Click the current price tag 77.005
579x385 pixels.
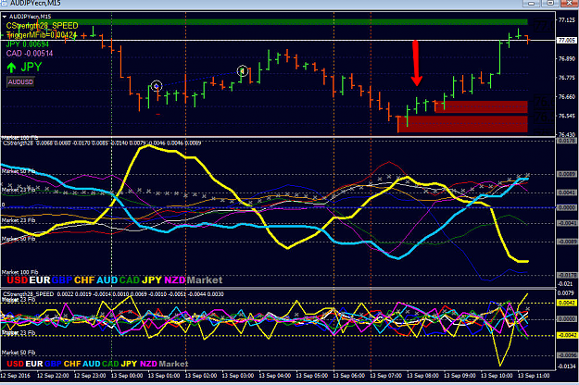tap(567, 40)
